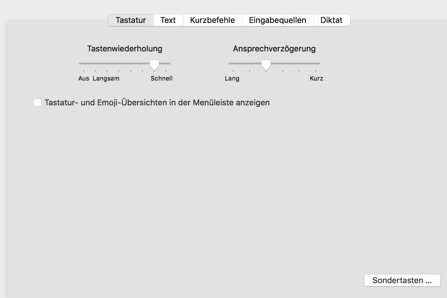
Task: Click the Sondertasten button
Action: point(402,280)
